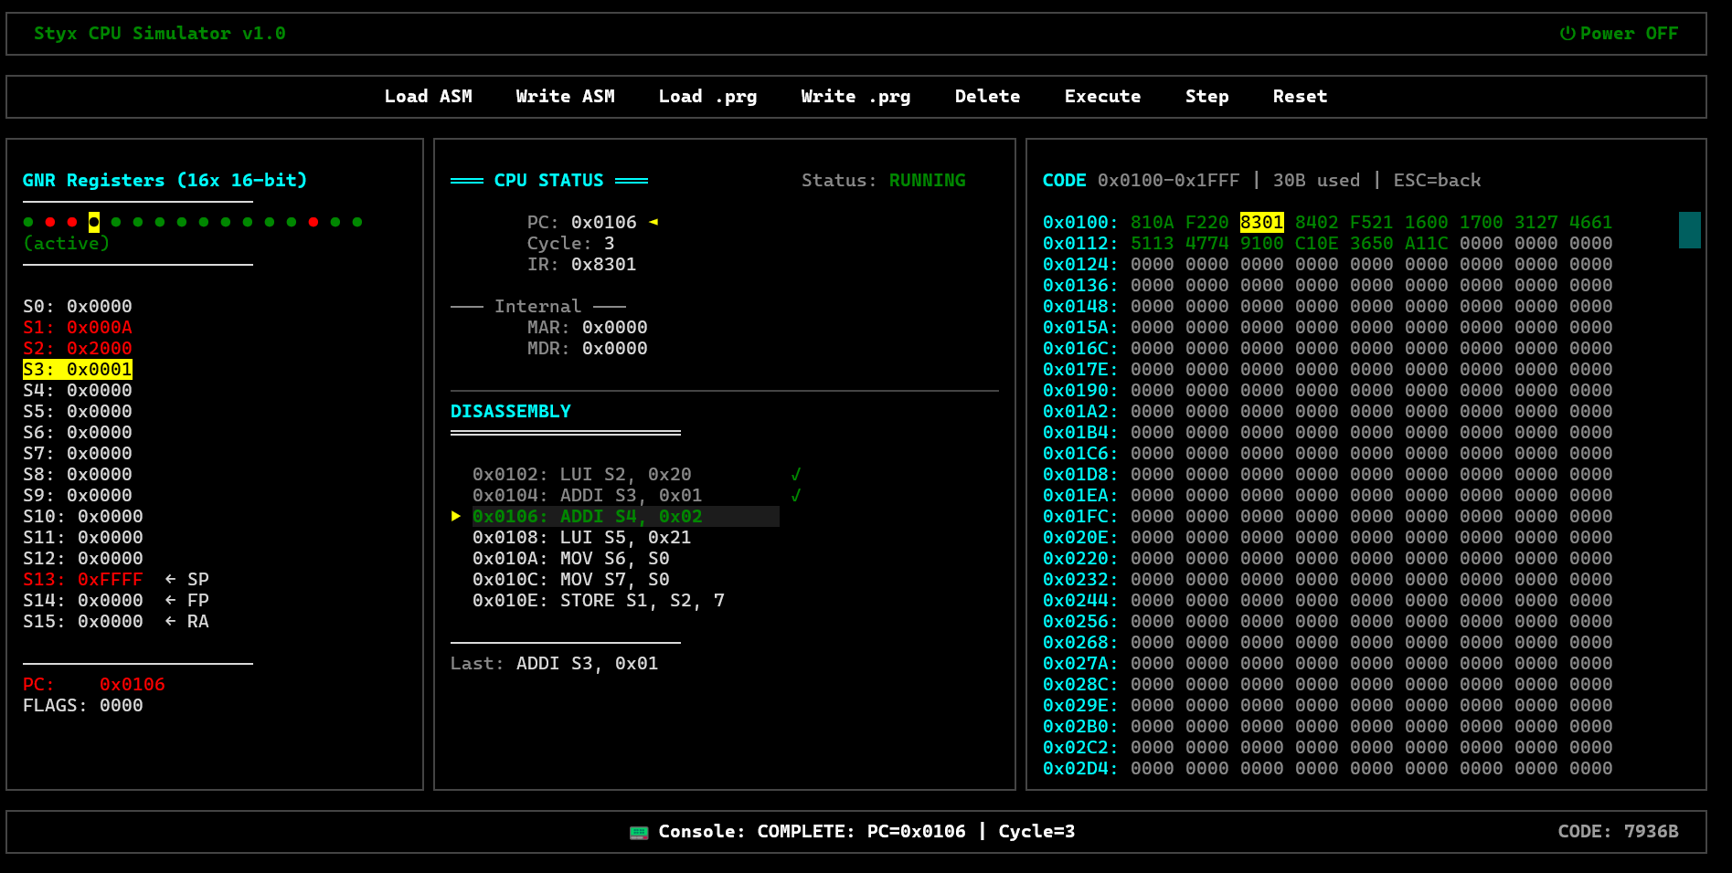This screenshot has width=1732, height=873.
Task: Click the GNR Registers panel heading
Action: (165, 180)
